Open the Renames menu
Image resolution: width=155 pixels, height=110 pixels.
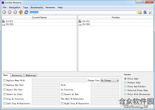point(50,7)
